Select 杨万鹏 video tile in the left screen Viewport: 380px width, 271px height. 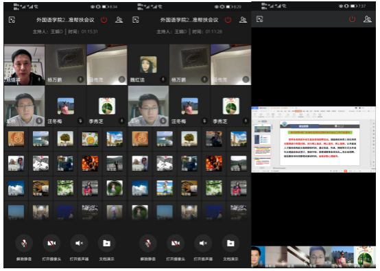(x=66, y=64)
